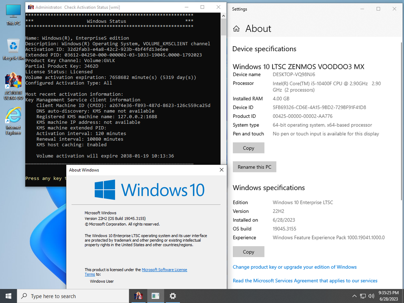Screen dimensions: 404x303
Task: Click the Windows 10 logo in About dialog
Action: pyautogui.click(x=150, y=190)
